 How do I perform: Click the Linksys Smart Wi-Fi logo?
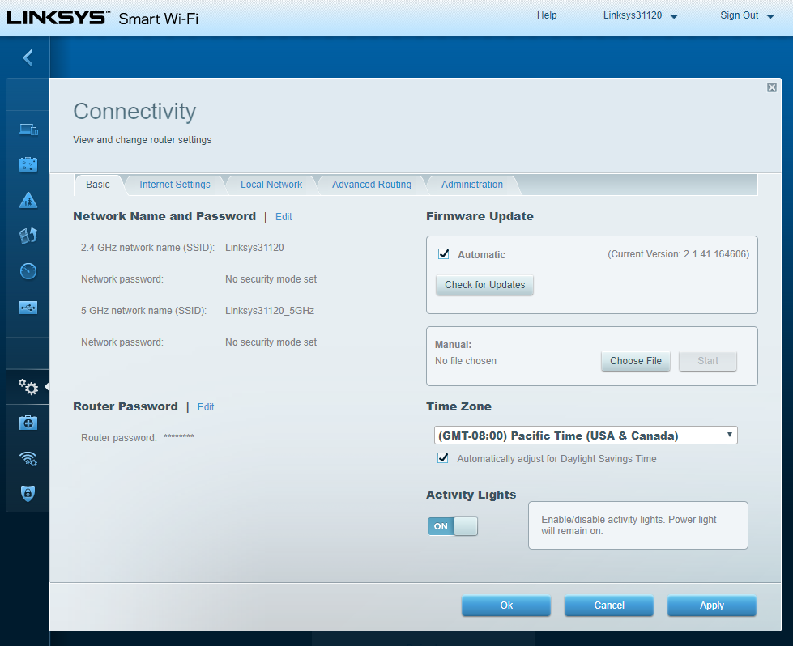(103, 18)
